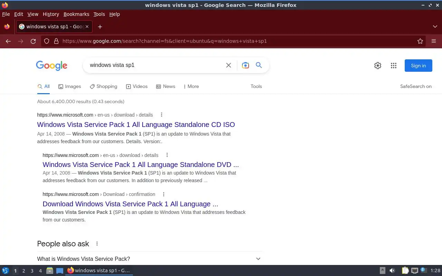This screenshot has height=276, width=442.
Task: Switch to the Images tab
Action: (69, 87)
